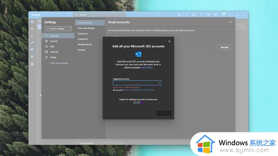Click the Search settings field
The width and height of the screenshot is (278, 156).
58,29
